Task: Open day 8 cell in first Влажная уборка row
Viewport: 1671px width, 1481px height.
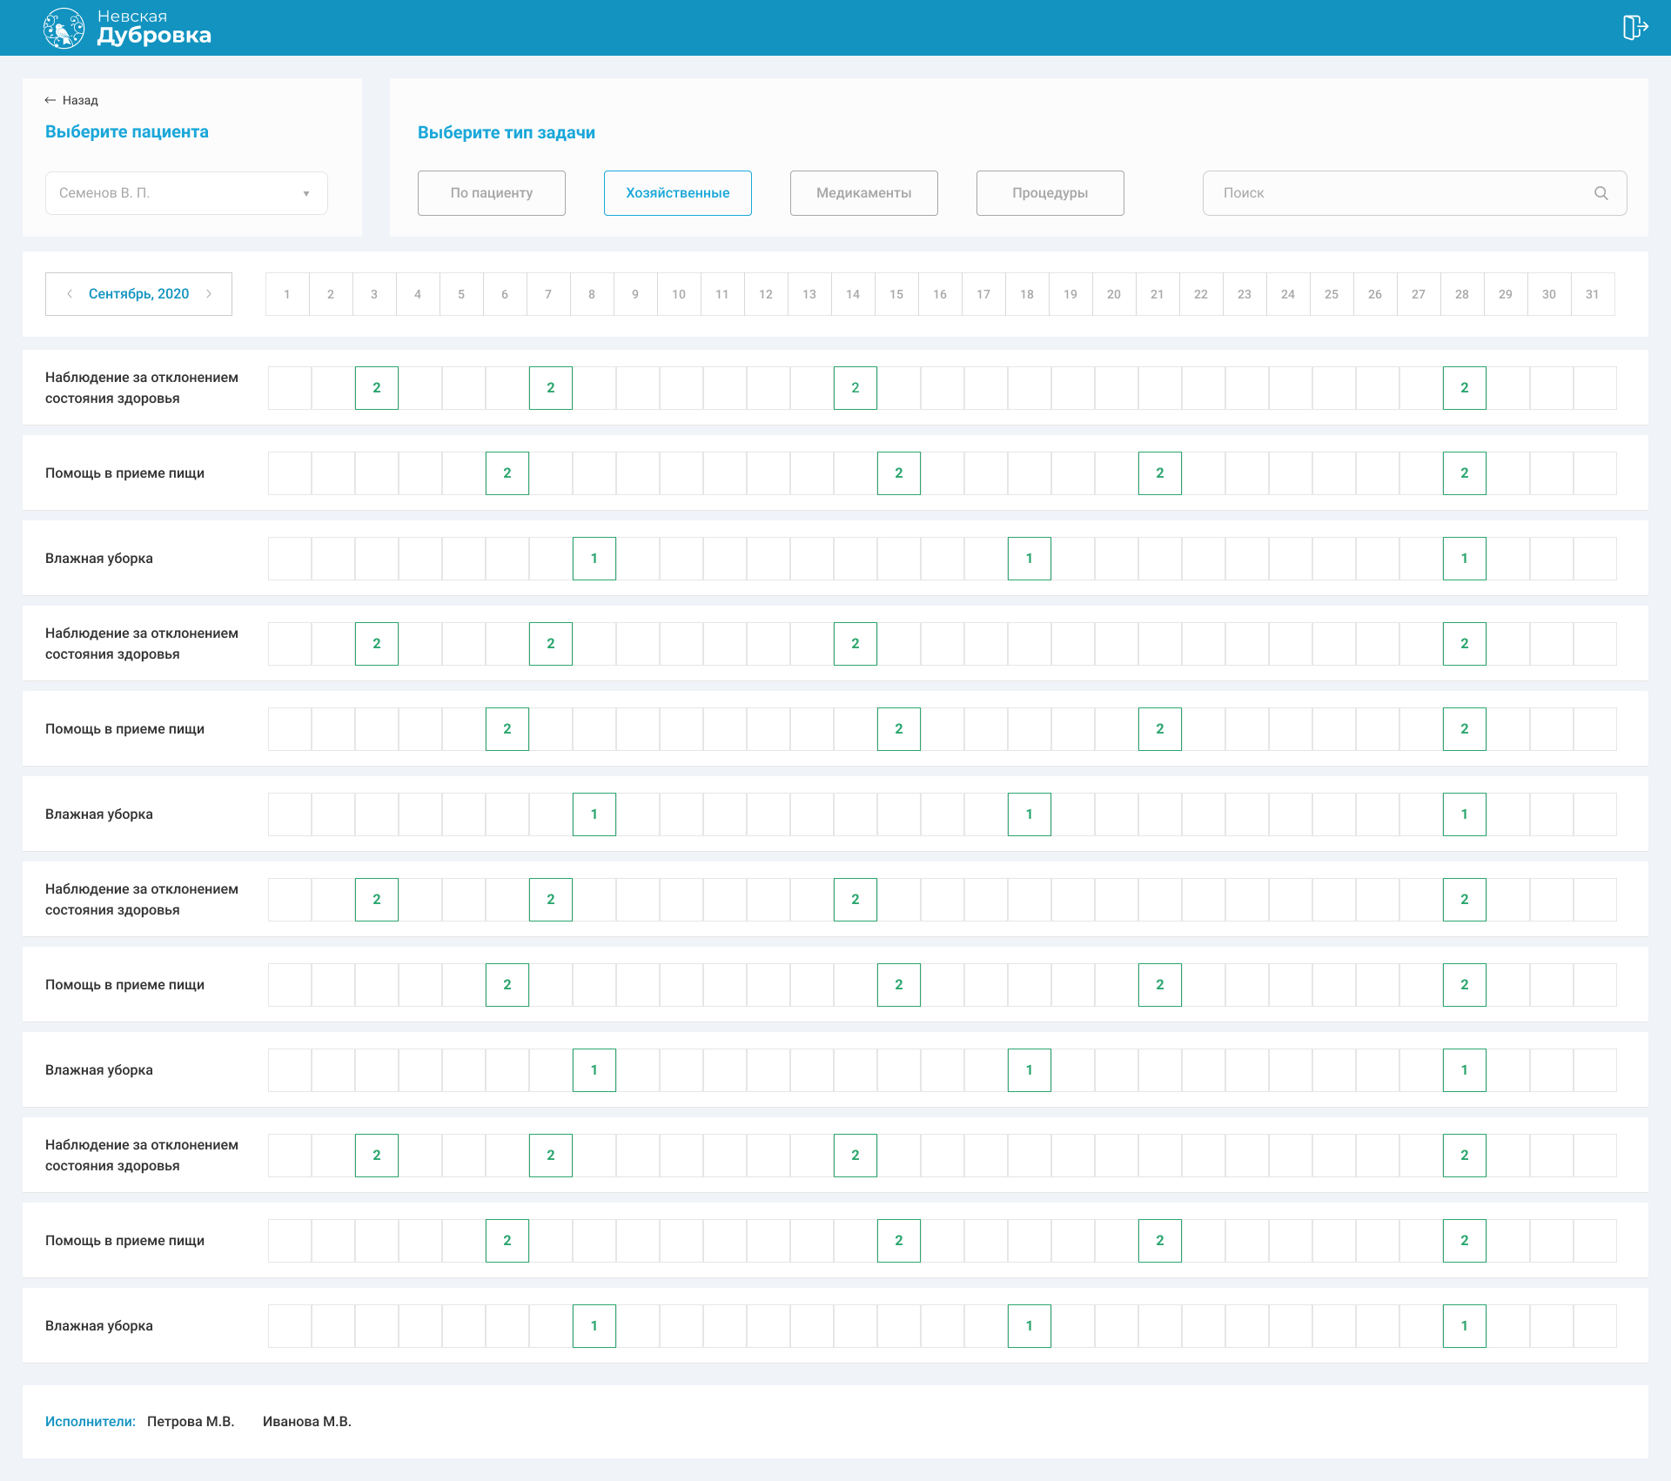Action: (x=594, y=559)
